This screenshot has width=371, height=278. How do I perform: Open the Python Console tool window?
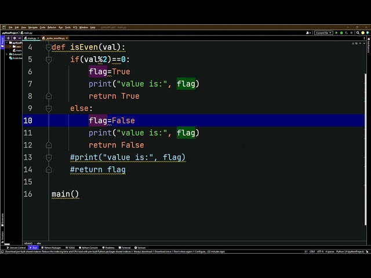(88, 247)
